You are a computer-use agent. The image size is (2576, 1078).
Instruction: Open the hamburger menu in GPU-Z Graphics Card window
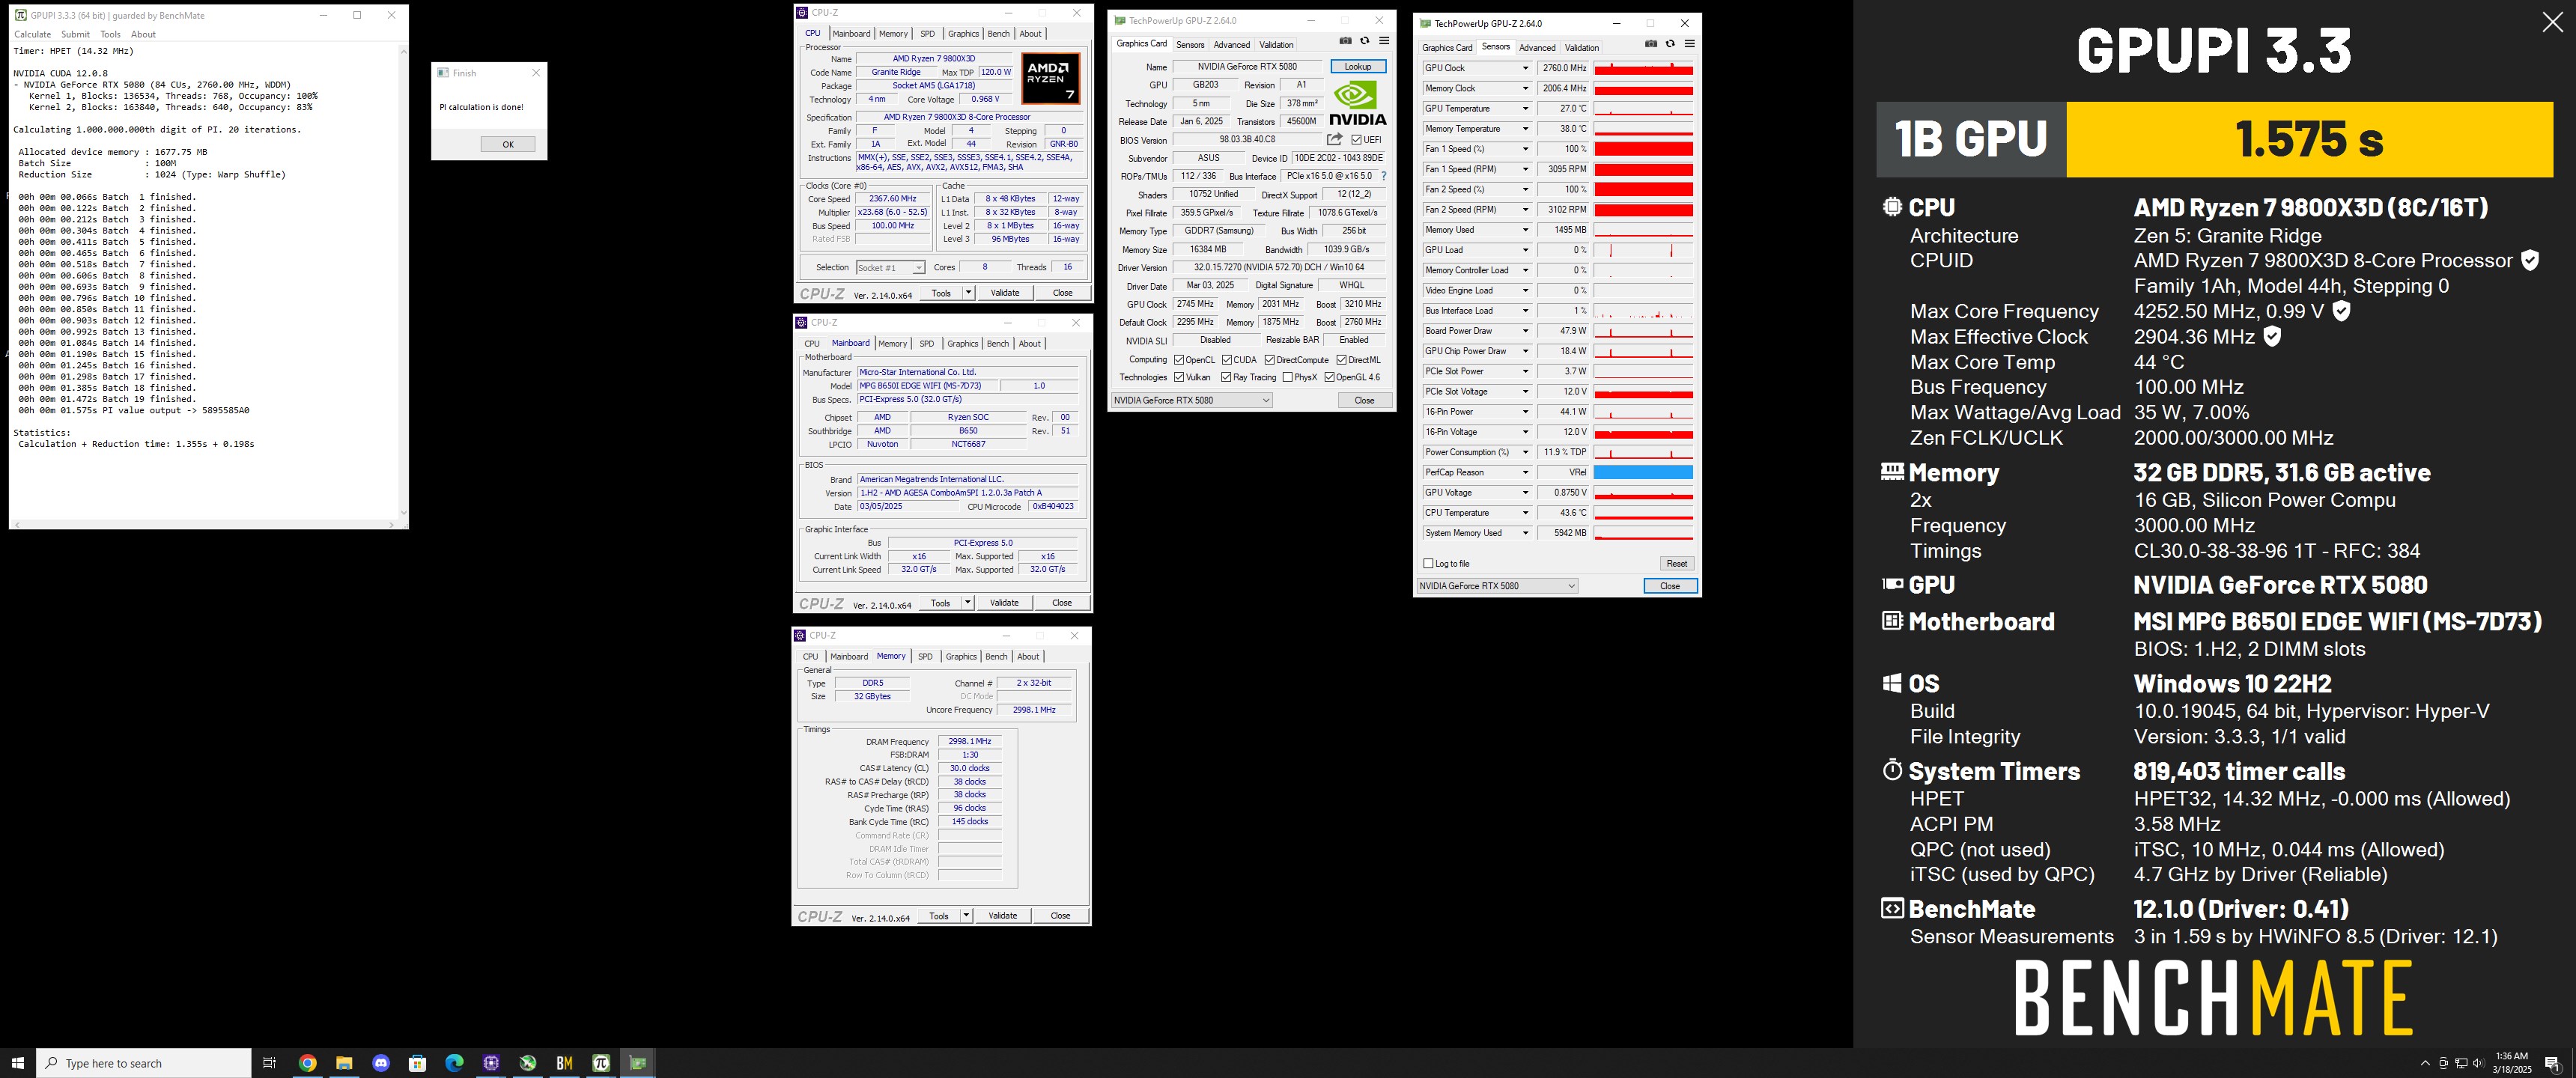pos(1384,41)
